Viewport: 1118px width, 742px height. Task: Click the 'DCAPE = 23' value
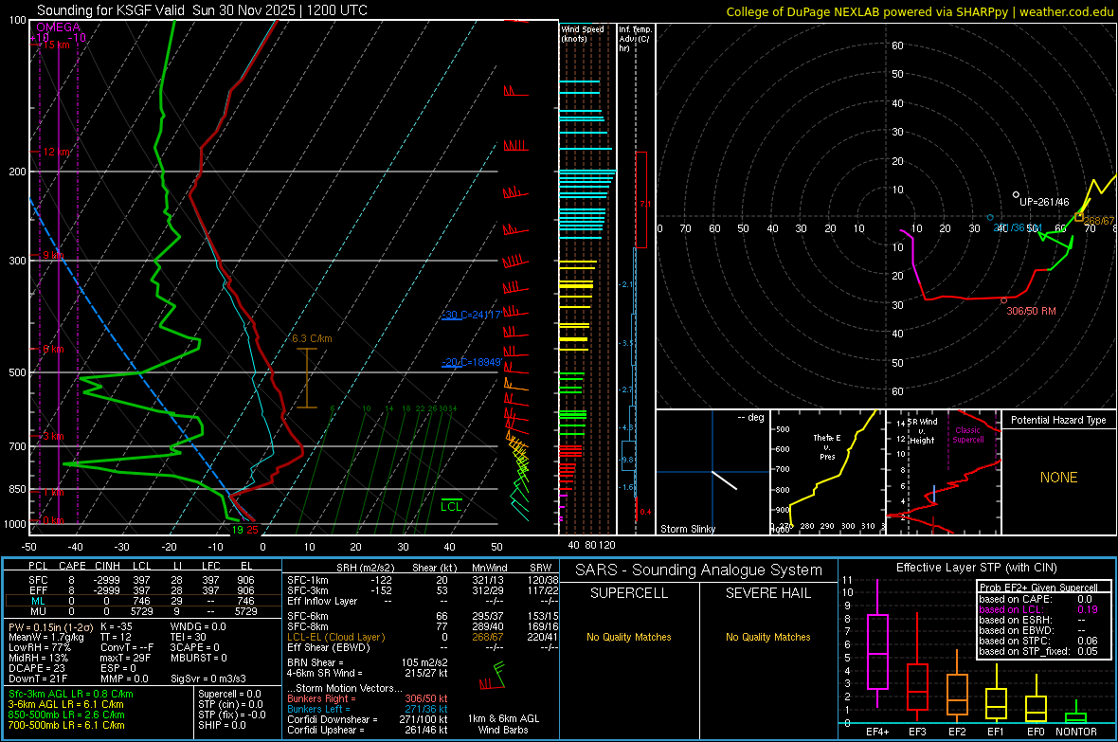coord(37,668)
